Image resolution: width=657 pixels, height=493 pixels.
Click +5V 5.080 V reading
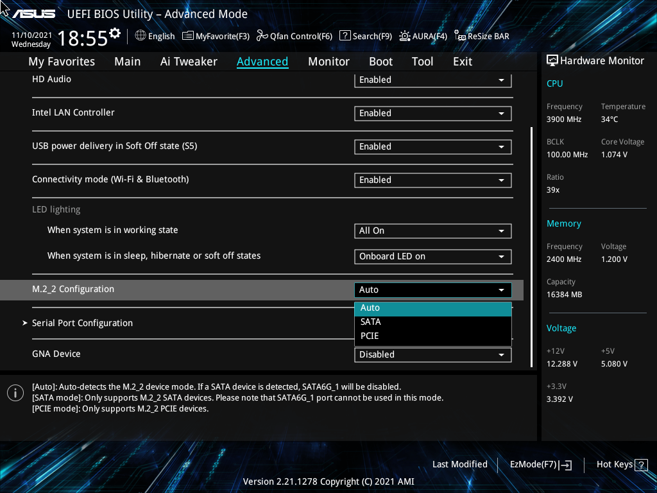(614, 364)
